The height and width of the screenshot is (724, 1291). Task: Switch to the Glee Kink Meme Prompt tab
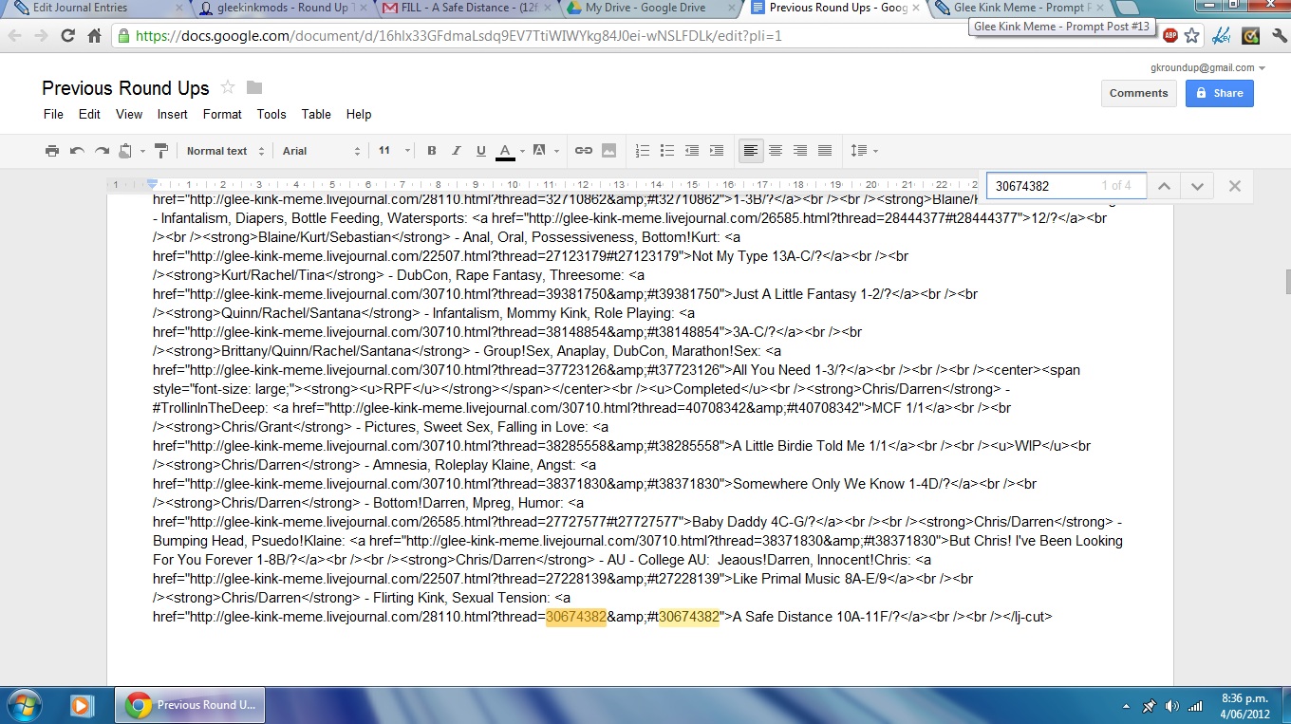tap(1019, 8)
